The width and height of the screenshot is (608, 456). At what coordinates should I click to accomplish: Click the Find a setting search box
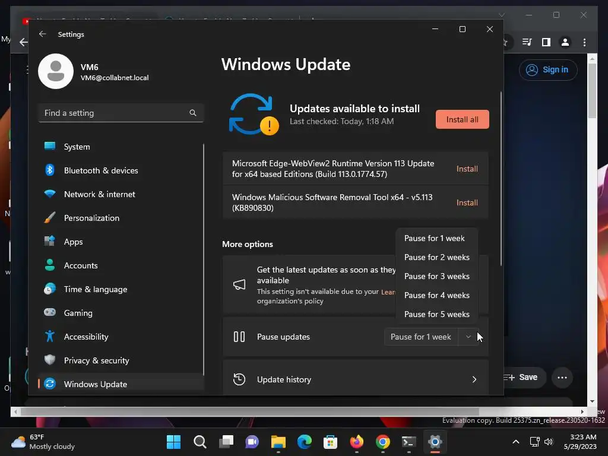(x=121, y=113)
